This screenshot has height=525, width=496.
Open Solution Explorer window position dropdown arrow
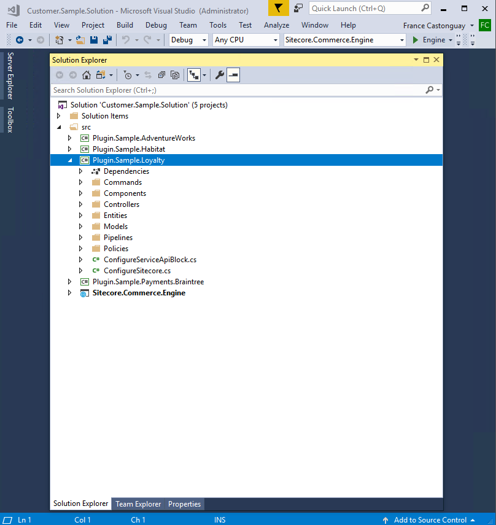[x=416, y=60]
